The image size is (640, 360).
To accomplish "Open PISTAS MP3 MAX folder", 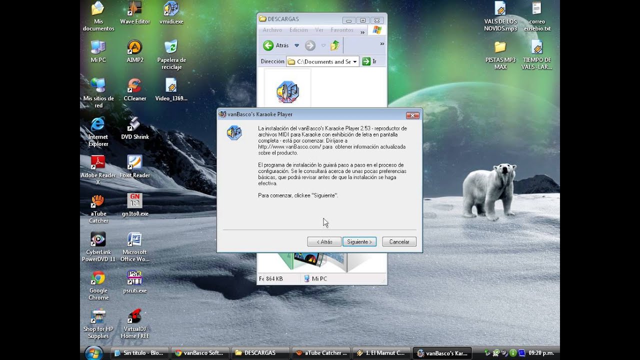I will pos(500,55).
